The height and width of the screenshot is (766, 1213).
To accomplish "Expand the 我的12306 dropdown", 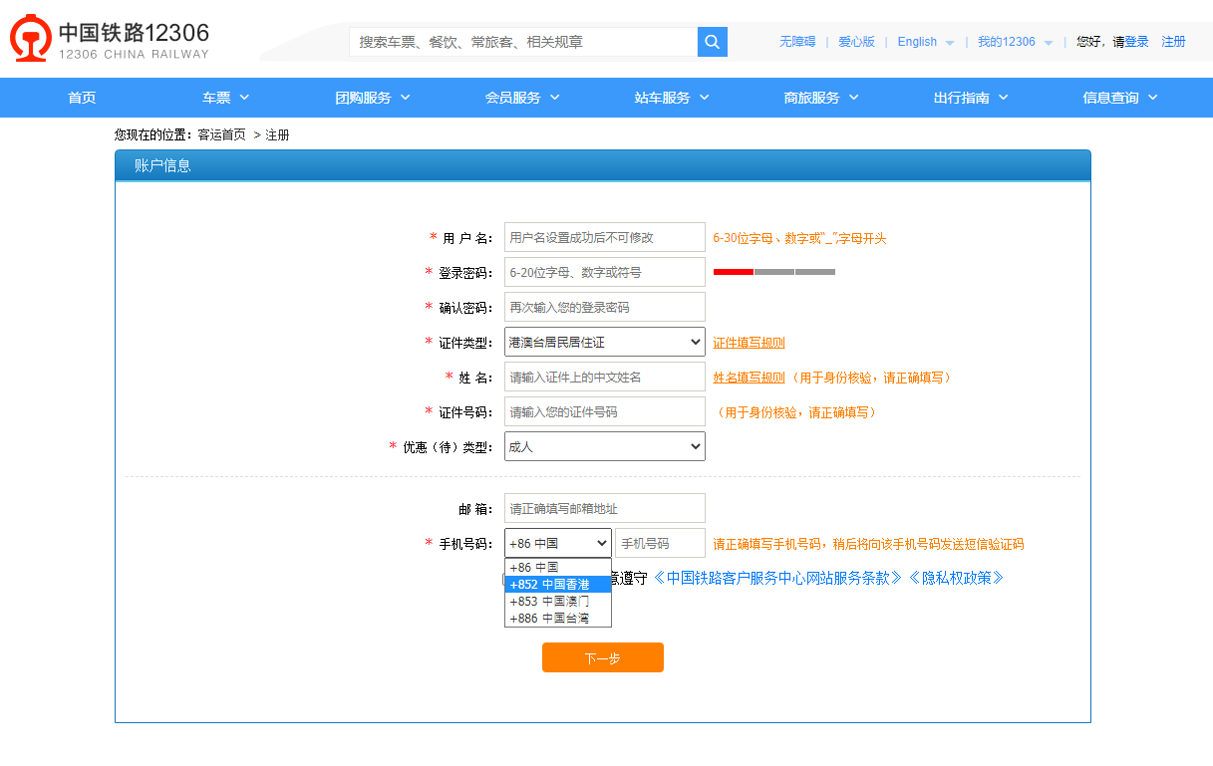I will 1013,42.
